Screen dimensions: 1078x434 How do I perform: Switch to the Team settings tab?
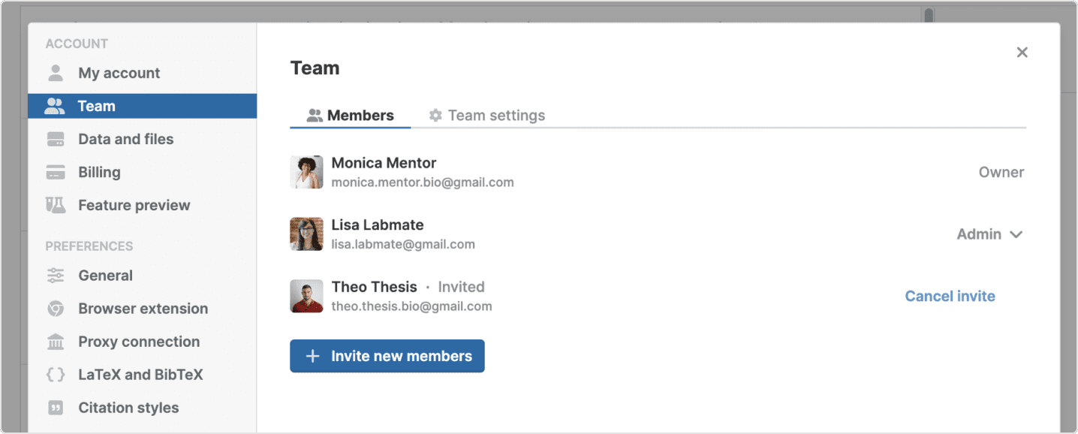[486, 116]
